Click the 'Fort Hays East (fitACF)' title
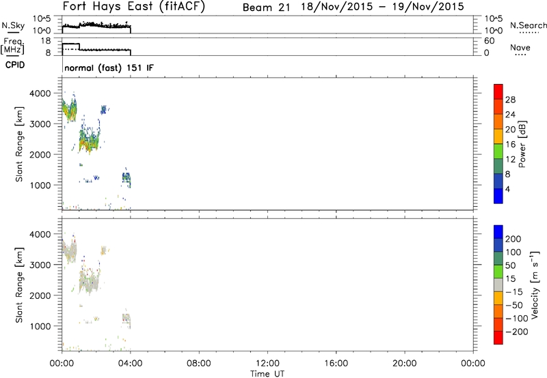Screen dimensions: 547x378 coord(134,7)
